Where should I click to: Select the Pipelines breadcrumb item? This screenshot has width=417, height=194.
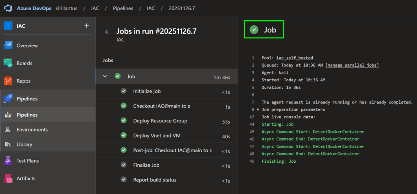[x=123, y=9]
